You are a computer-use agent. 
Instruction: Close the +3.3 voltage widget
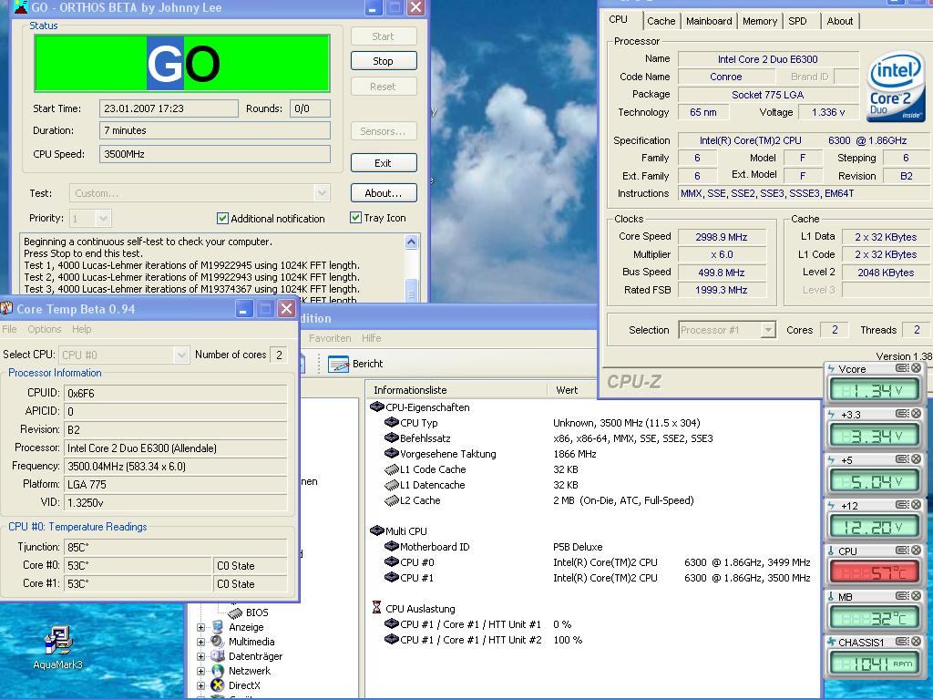pyautogui.click(x=917, y=414)
